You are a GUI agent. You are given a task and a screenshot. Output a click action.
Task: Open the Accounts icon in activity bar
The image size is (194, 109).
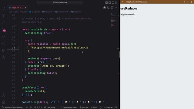(x=3, y=95)
